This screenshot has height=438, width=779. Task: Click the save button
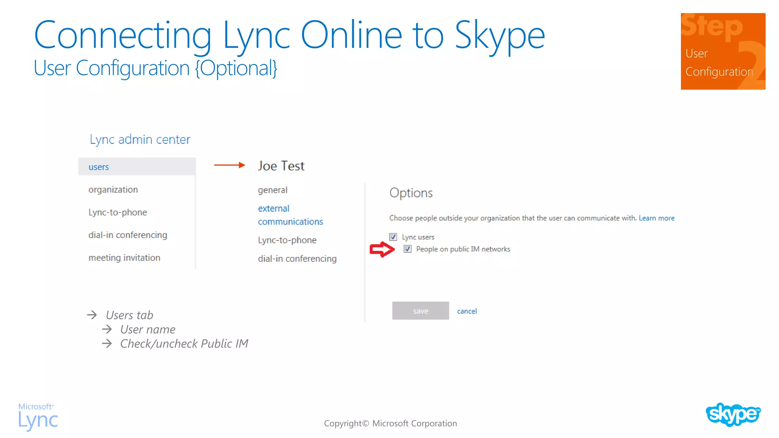coord(421,311)
